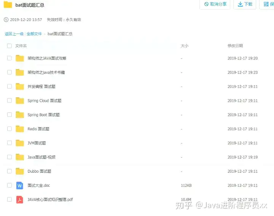The width and height of the screenshot is (274, 216).
Task: Open folder name Java面试题-视频
Action: [41, 157]
